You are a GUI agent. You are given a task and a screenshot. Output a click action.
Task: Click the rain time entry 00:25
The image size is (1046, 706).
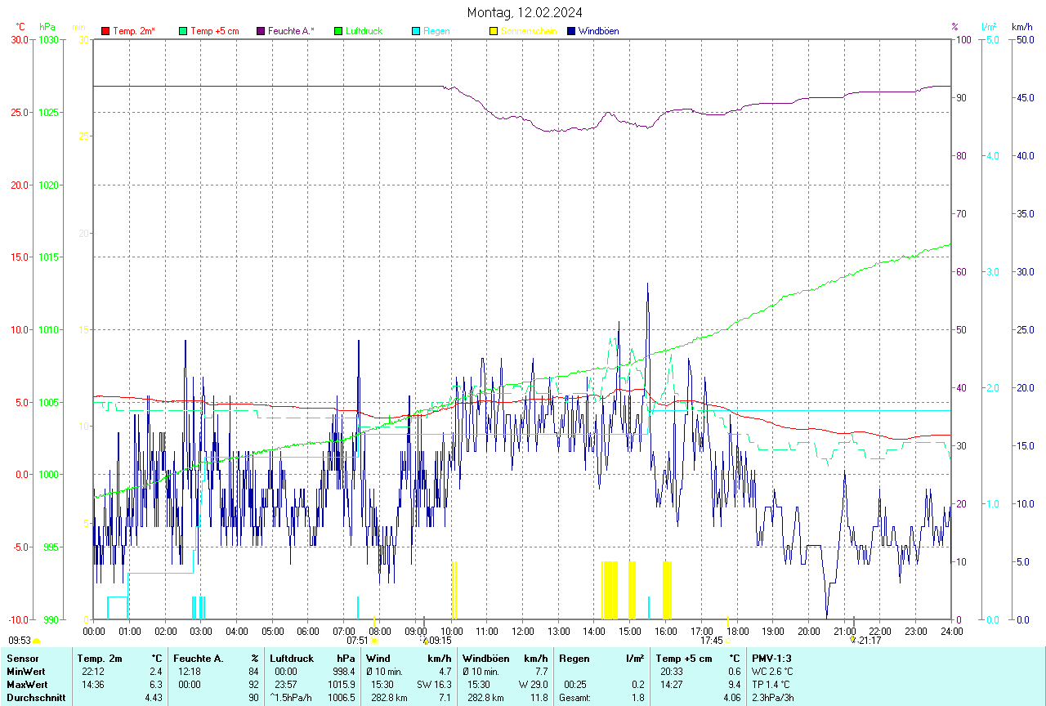(575, 685)
